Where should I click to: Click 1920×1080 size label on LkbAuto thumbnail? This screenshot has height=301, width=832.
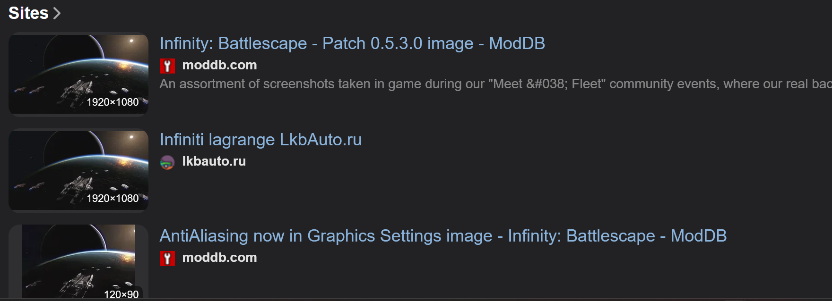tap(113, 198)
